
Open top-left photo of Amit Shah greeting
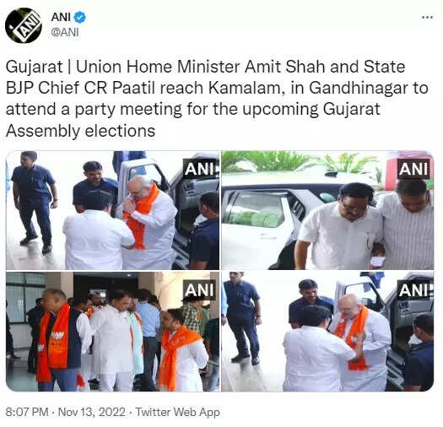coord(112,210)
